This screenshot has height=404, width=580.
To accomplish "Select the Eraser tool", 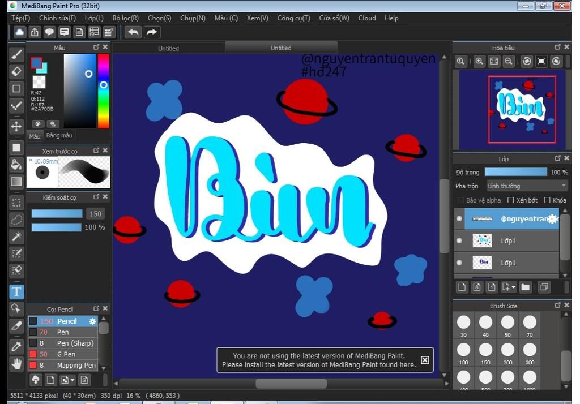I will [x=16, y=71].
